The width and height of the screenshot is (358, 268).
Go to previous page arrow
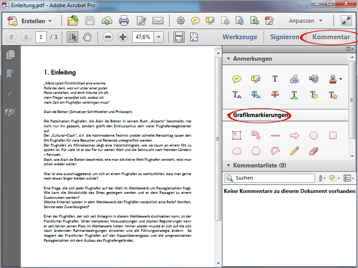(x=12, y=37)
